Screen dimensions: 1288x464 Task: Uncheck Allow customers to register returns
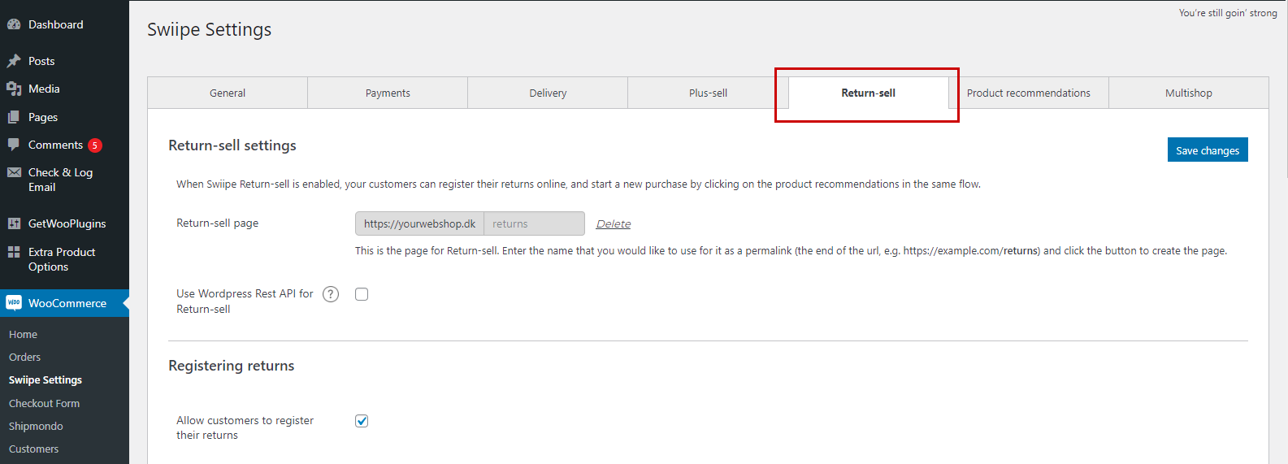tap(362, 421)
